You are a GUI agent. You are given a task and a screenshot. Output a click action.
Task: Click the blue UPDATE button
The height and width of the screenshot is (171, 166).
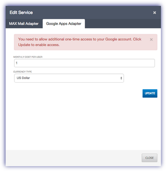point(150,93)
